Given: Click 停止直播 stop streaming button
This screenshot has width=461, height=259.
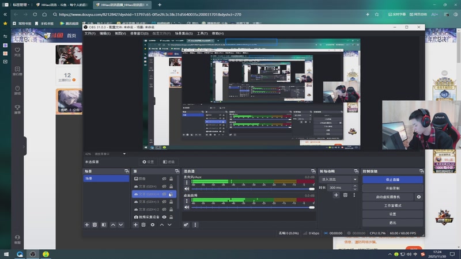Looking at the screenshot, I should tap(392, 180).
